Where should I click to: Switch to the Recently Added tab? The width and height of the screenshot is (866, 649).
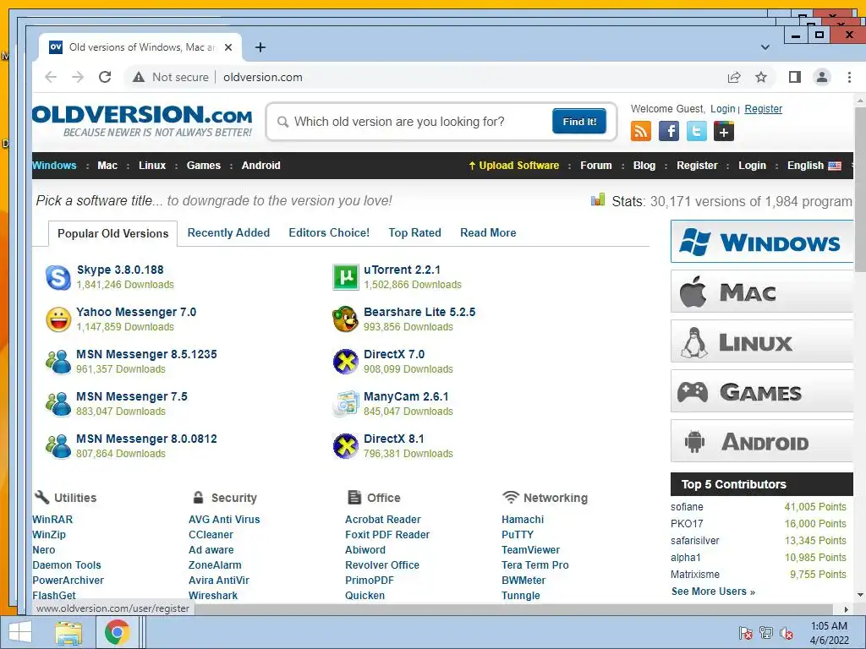pos(228,233)
